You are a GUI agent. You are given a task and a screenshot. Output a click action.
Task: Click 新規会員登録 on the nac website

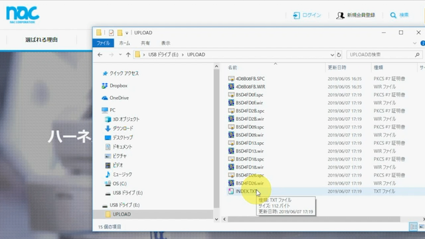356,15
